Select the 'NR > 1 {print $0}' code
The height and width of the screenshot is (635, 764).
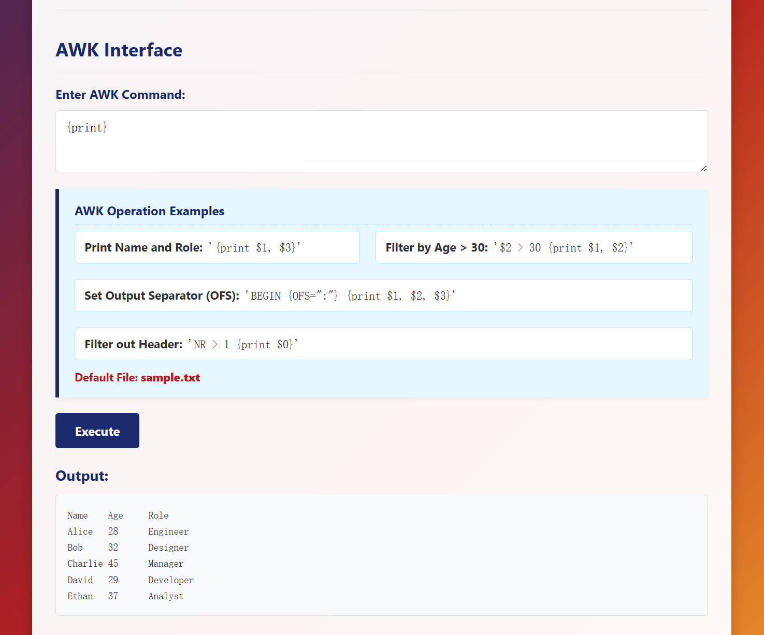point(243,344)
